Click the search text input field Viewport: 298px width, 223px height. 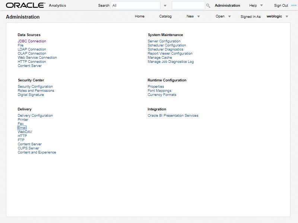tap(188, 6)
